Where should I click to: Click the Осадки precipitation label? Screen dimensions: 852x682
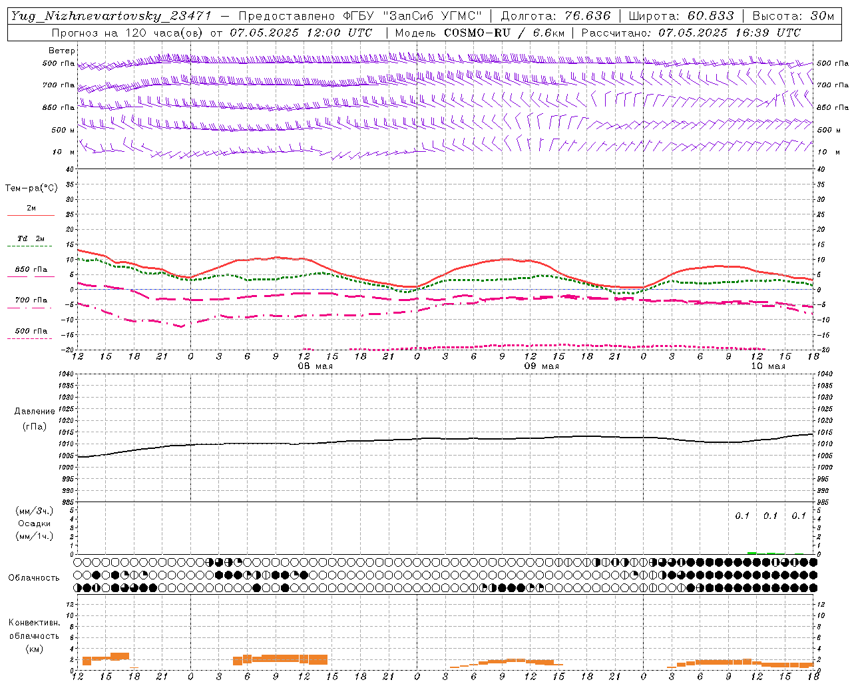35,523
